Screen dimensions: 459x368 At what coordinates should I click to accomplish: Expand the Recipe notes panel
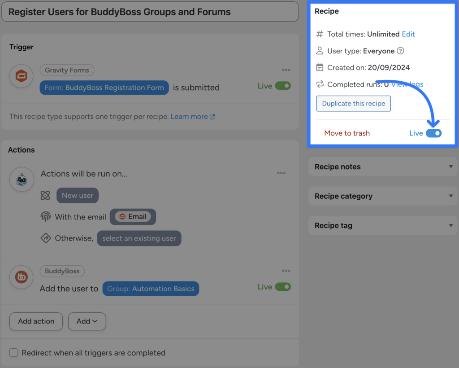point(382,166)
